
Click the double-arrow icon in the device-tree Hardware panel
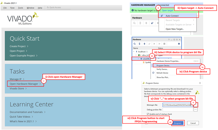tap(159, 44)
